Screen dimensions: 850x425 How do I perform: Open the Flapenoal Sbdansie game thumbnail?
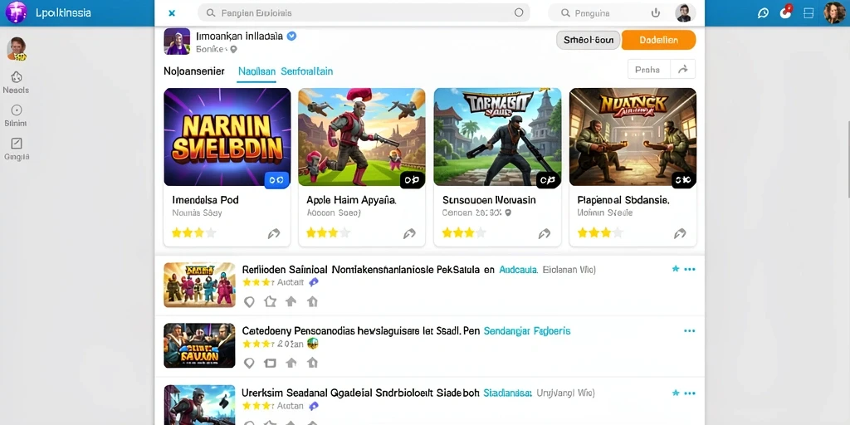(633, 137)
